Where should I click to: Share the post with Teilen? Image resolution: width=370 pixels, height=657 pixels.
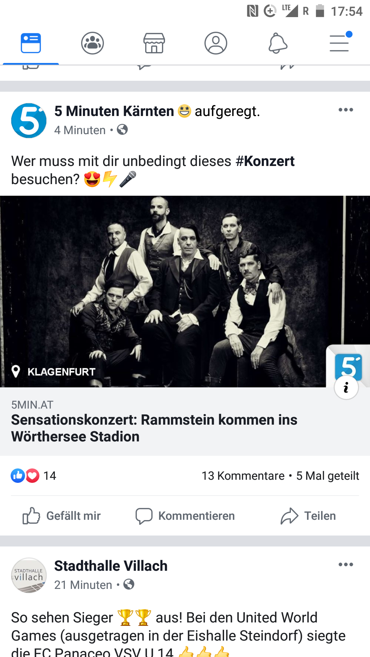[x=308, y=516]
